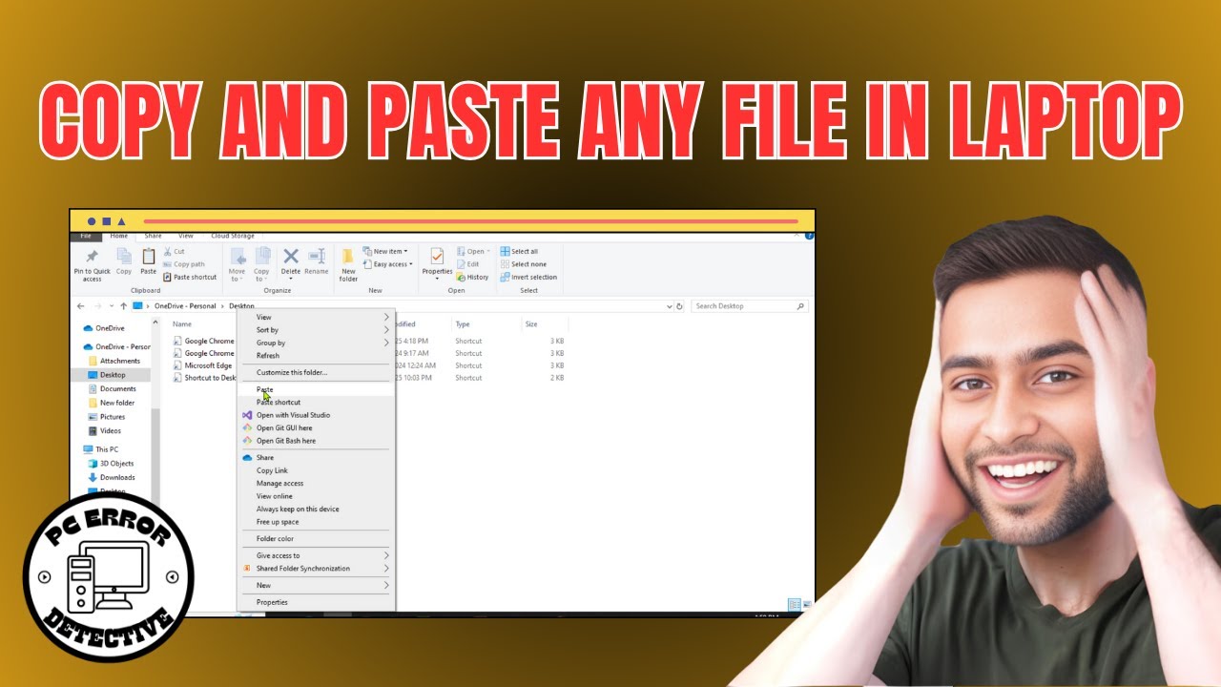Open the New submenu in context menu

(x=316, y=585)
